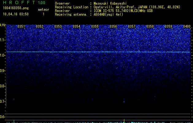Click the Receiving antenna label

click(x=71, y=14)
